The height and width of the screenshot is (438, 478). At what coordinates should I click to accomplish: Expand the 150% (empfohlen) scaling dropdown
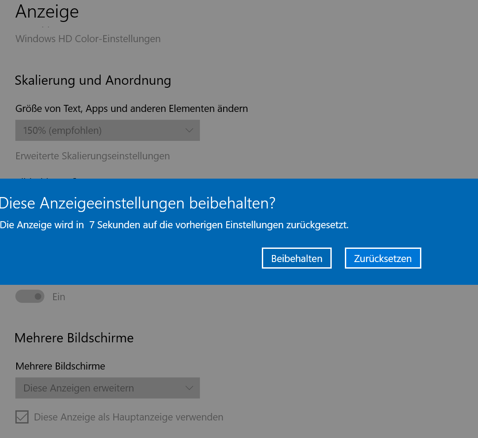(108, 130)
